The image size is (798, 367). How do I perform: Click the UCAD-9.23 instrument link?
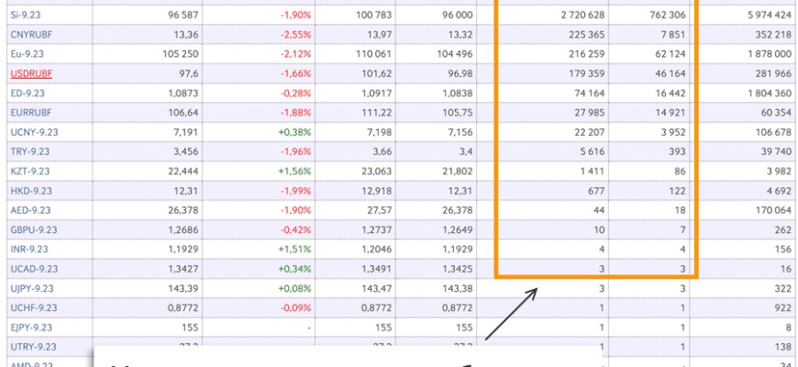pos(33,269)
